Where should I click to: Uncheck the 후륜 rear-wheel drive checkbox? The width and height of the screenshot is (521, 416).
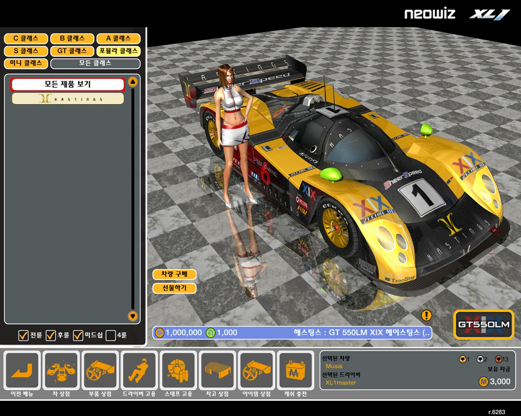51,335
